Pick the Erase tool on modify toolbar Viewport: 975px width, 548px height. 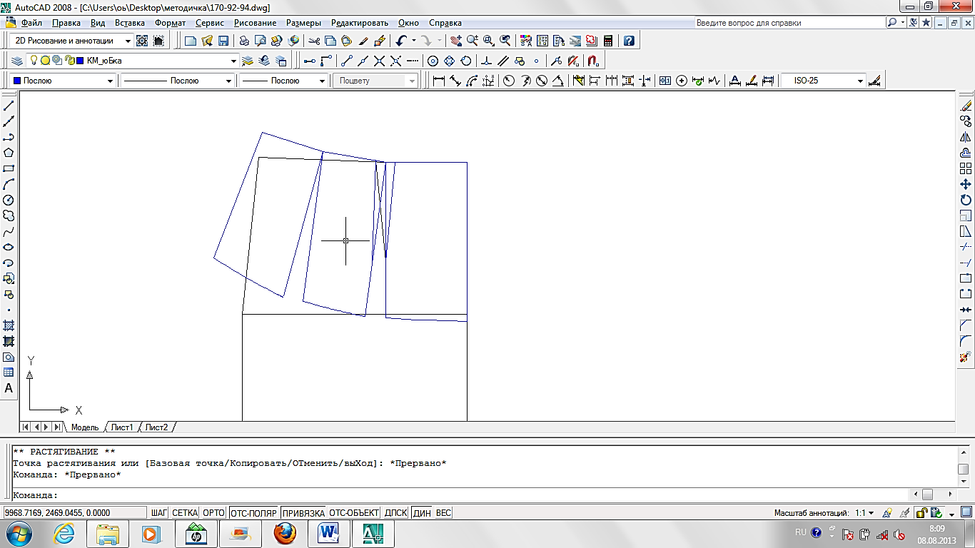coord(966,106)
